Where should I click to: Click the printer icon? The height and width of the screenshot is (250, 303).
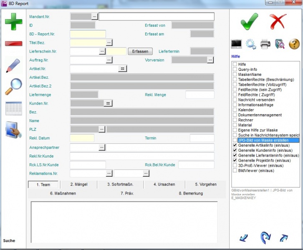[265, 44]
